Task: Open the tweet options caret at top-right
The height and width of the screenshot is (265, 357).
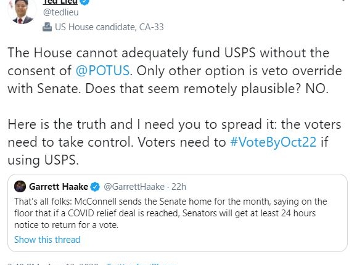Action: tap(344, 1)
